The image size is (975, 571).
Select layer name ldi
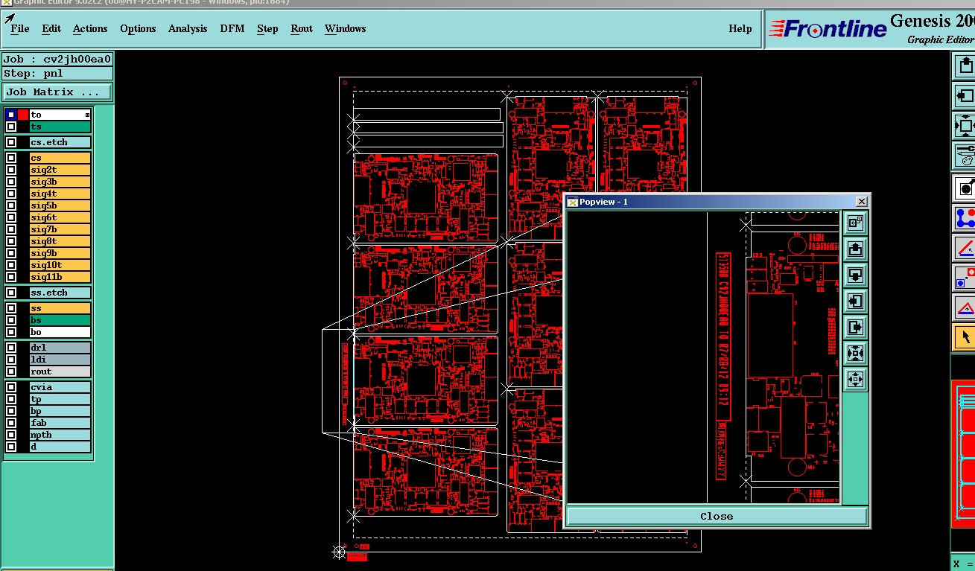[x=60, y=360]
